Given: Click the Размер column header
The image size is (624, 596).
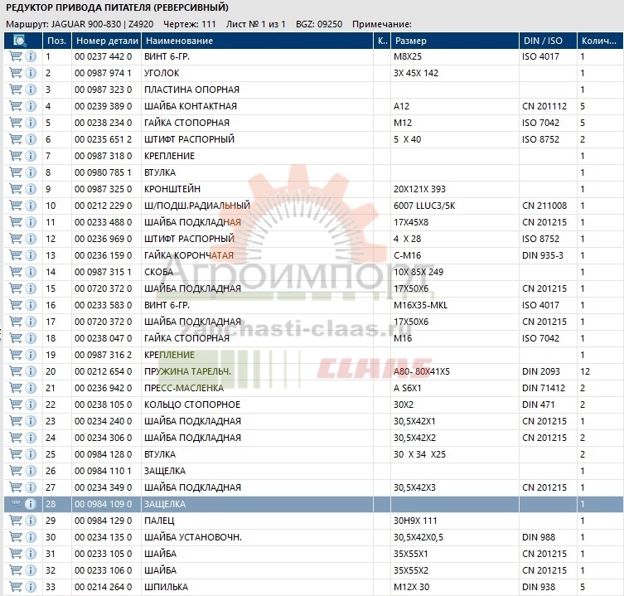Looking at the screenshot, I should (455, 41).
